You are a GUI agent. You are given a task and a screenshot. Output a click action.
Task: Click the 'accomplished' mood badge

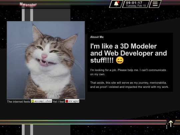41,101
